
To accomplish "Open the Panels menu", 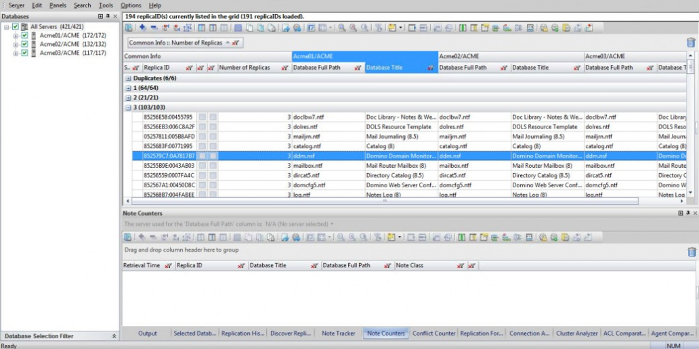I will [x=58, y=5].
